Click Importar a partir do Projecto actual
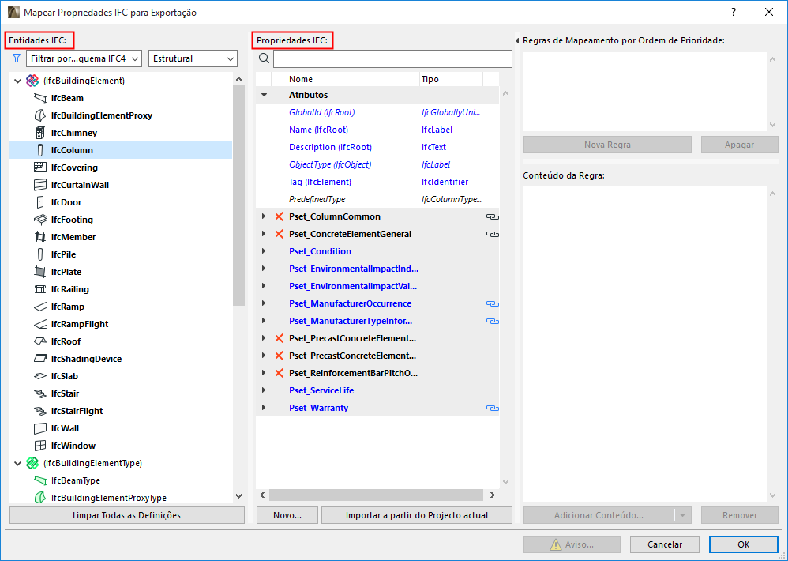Image resolution: width=788 pixels, height=561 pixels. click(417, 515)
